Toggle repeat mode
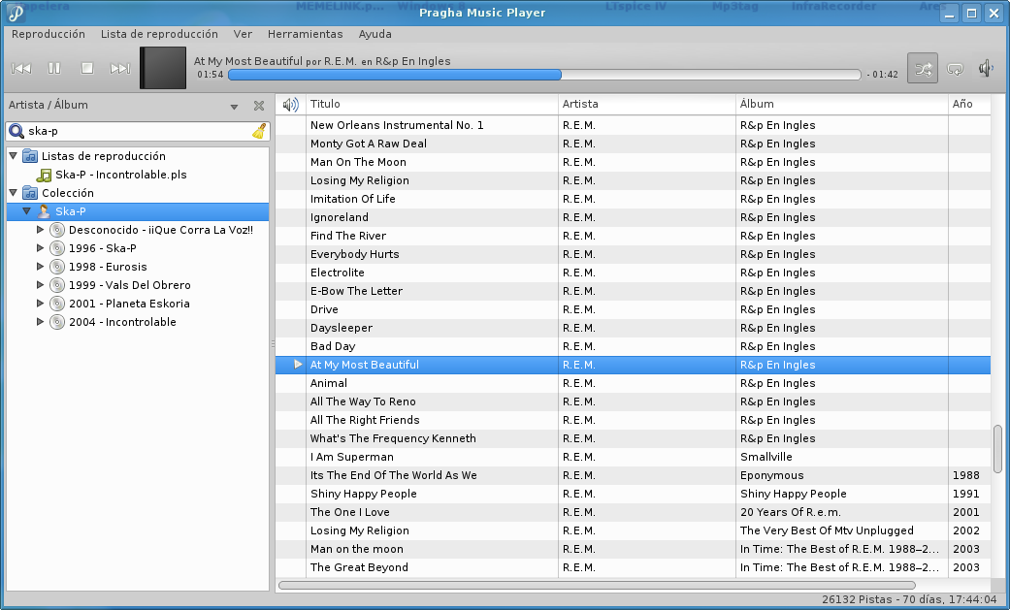The height and width of the screenshot is (610, 1010). point(955,68)
